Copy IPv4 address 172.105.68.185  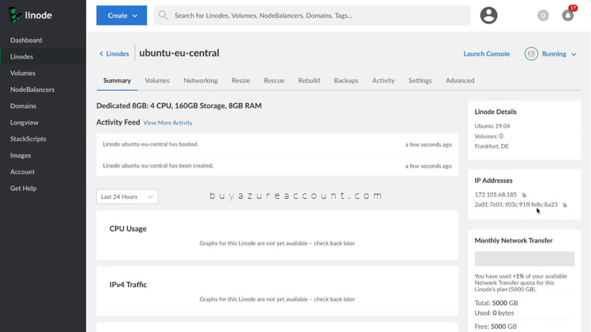pyautogui.click(x=524, y=195)
